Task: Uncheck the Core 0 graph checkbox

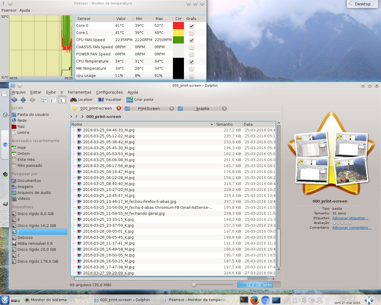Action: tap(191, 26)
